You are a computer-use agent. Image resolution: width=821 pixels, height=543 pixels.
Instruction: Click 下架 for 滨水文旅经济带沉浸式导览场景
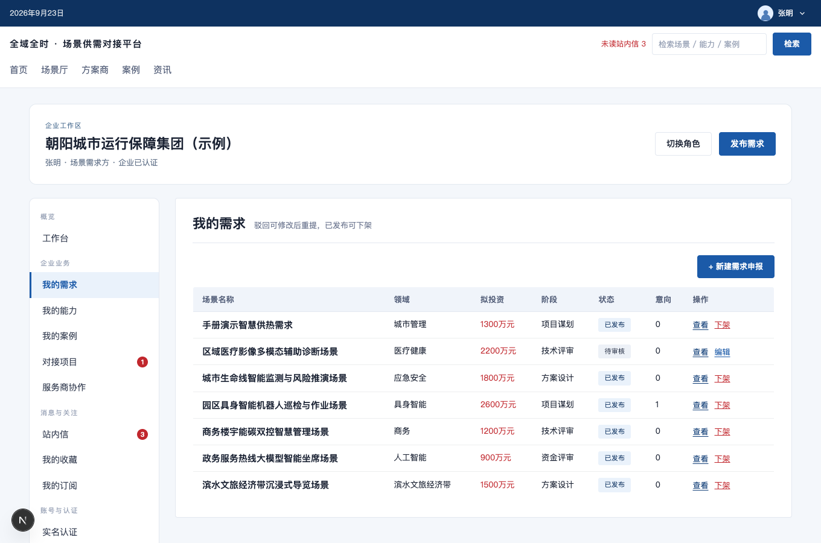pyautogui.click(x=722, y=485)
